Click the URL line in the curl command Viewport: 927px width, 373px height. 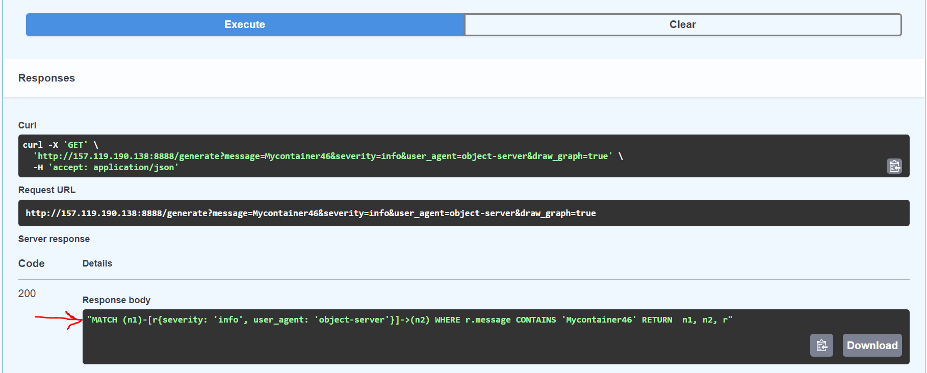click(x=322, y=156)
